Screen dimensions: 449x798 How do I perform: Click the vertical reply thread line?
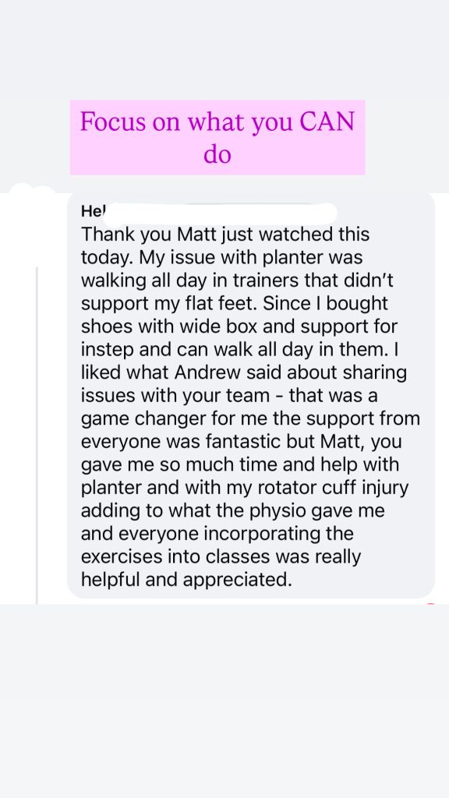[37, 435]
